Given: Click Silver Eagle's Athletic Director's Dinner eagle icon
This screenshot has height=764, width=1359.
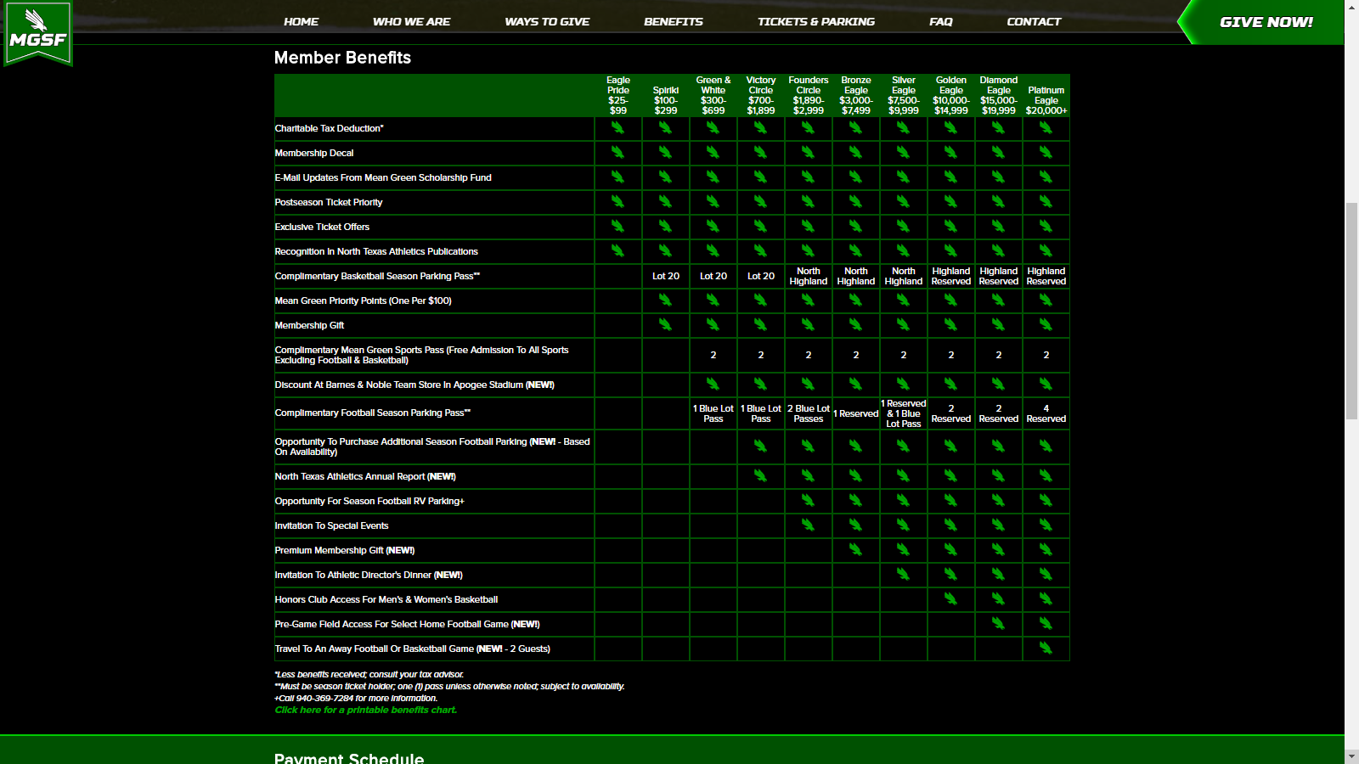Looking at the screenshot, I should click(x=903, y=575).
